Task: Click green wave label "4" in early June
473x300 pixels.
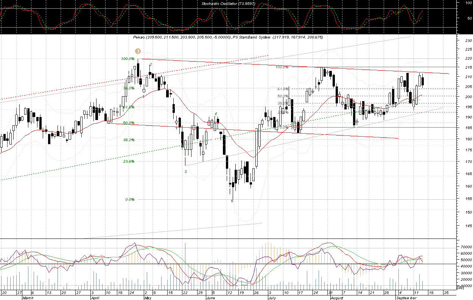Action: [216, 114]
